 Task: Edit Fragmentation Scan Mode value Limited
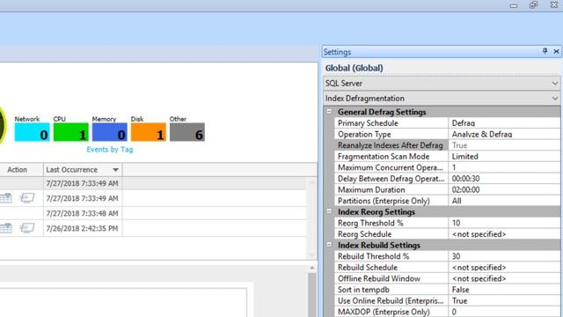click(504, 157)
